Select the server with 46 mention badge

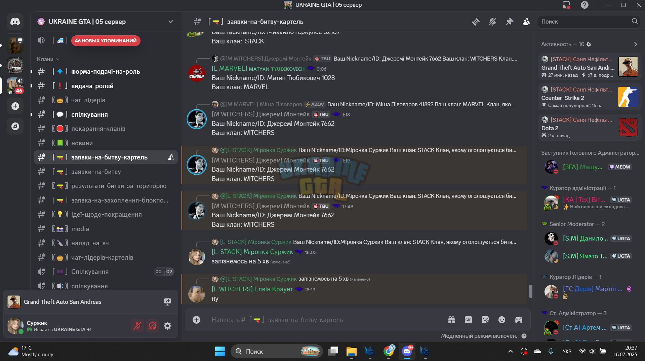click(15, 86)
